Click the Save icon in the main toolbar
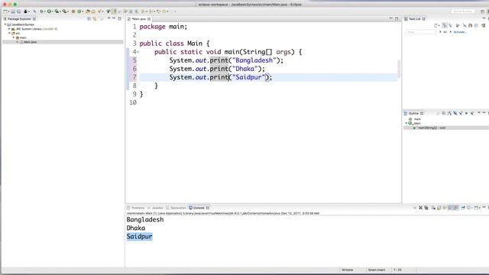The height and width of the screenshot is (275, 489). (13, 11)
